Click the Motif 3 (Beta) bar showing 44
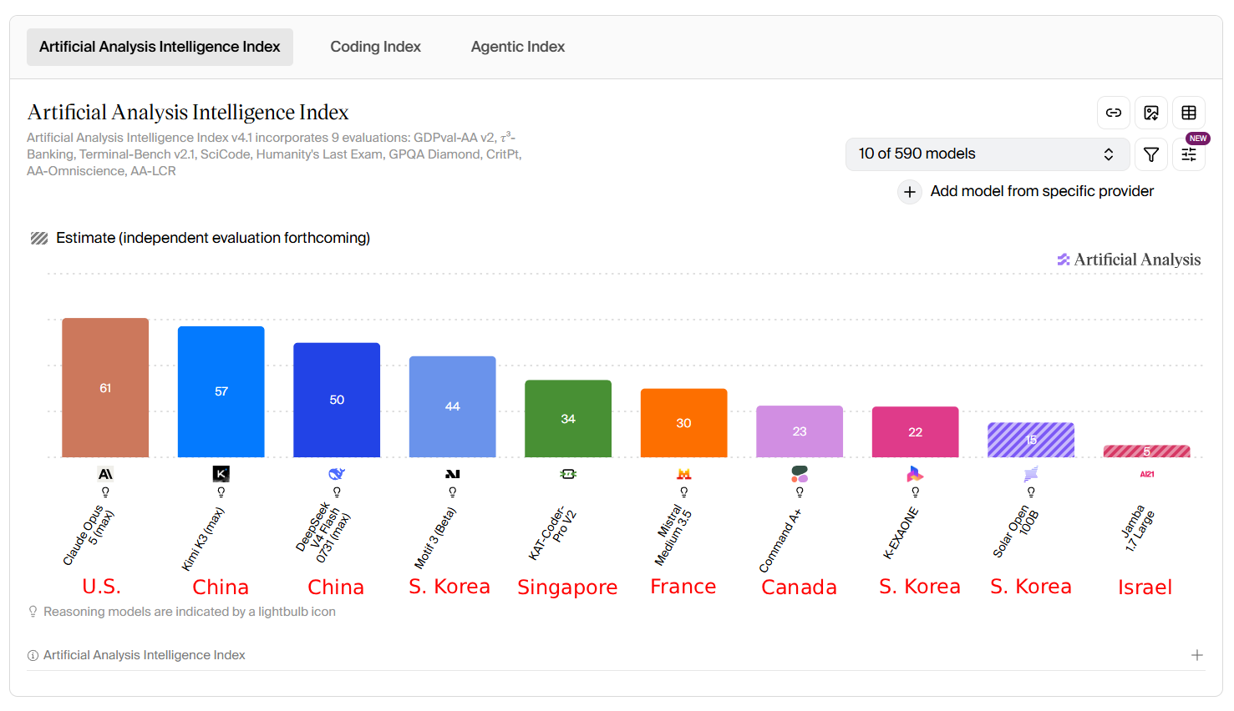Image resolution: width=1234 pixels, height=711 pixels. (453, 407)
